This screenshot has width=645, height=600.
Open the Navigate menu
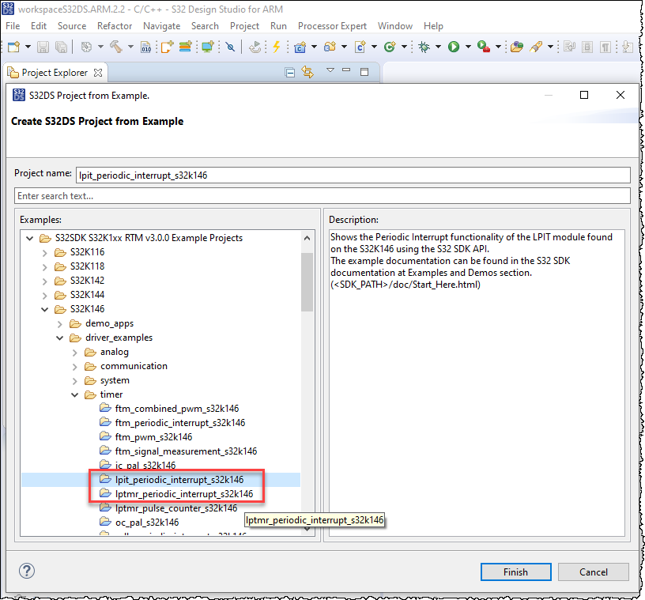[162, 26]
